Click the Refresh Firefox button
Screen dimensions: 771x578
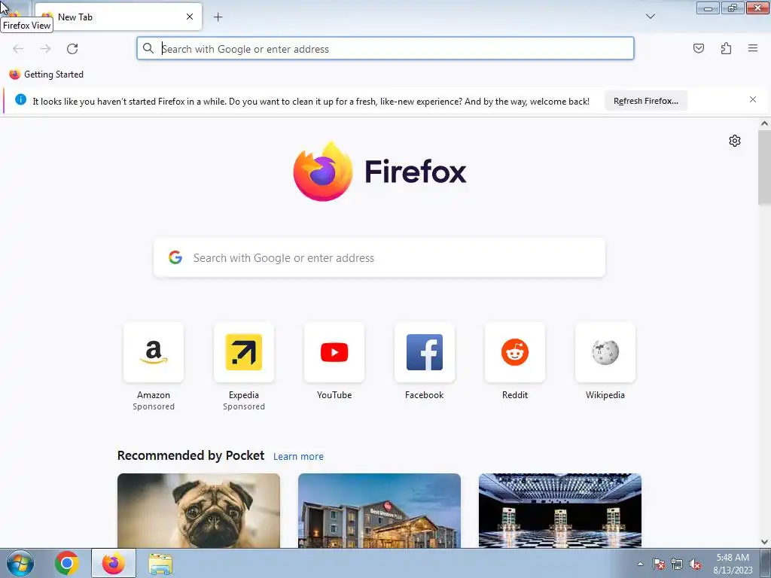click(645, 101)
